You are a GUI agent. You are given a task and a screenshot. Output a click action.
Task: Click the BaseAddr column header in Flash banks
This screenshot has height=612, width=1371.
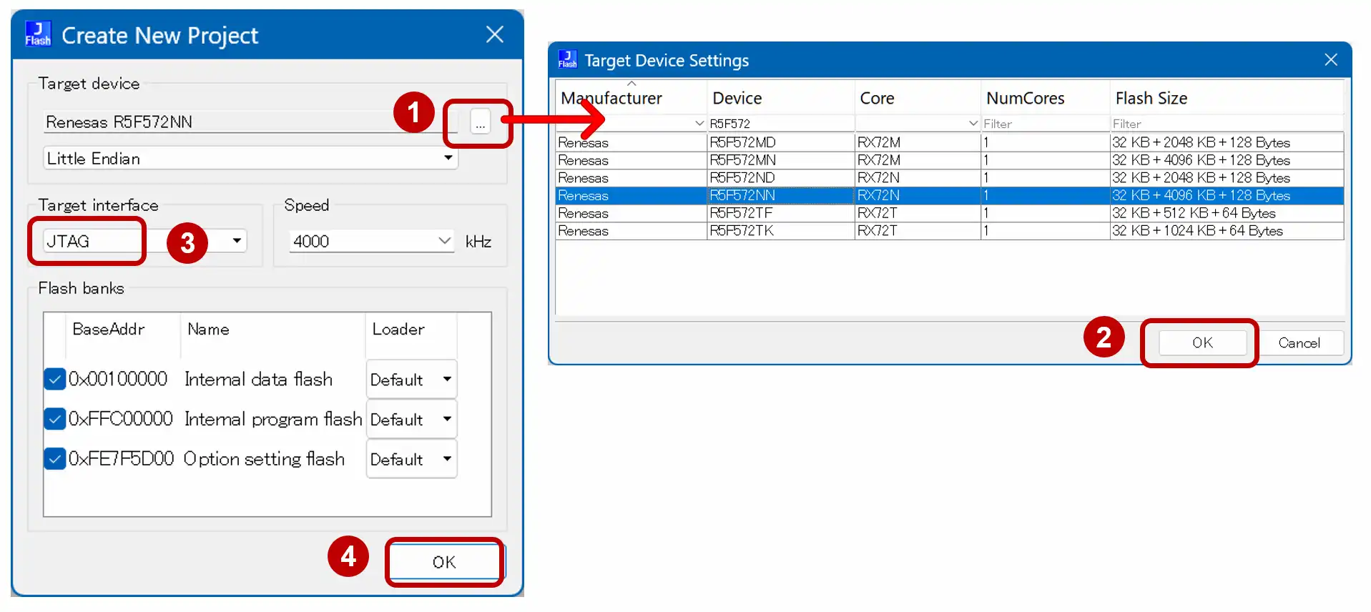click(x=109, y=329)
